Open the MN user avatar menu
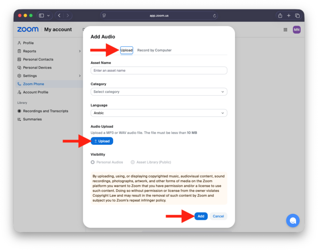The width and height of the screenshot is (318, 250). (x=296, y=30)
